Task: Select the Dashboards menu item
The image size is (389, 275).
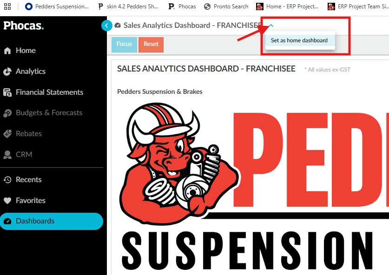Action: tap(52, 221)
